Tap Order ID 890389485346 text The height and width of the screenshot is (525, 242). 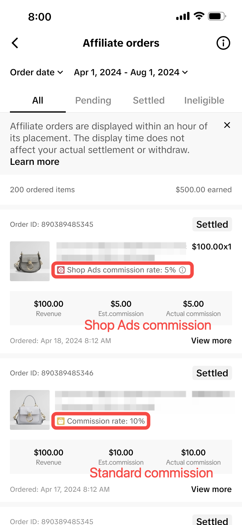pyautogui.click(x=52, y=373)
